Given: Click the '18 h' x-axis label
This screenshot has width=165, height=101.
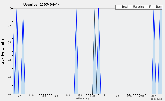Looking at the screenshot, I should [x=117, y=96].
